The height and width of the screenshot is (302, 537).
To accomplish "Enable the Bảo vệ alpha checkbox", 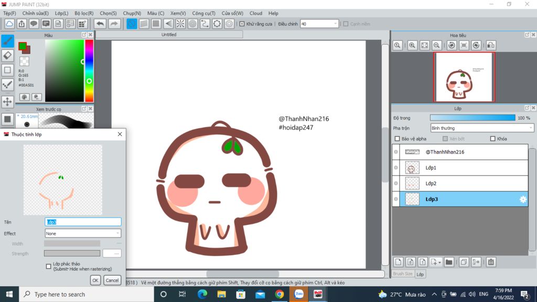I will [x=398, y=138].
